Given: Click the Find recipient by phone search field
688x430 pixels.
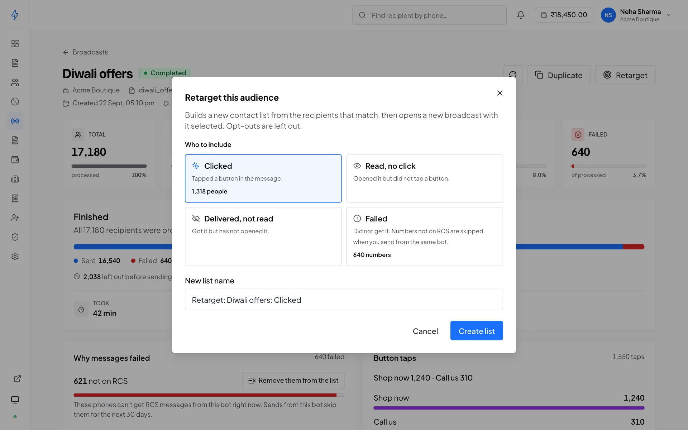Looking at the screenshot, I should pyautogui.click(x=429, y=15).
